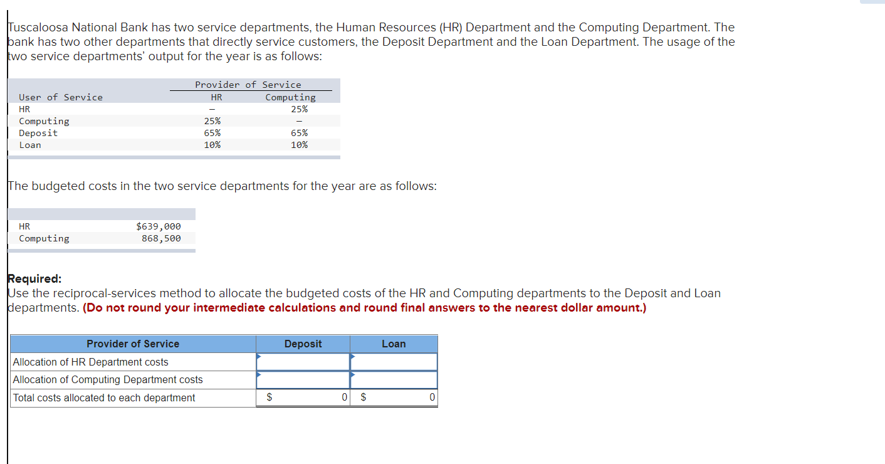Viewport: 885px width, 464px height.
Task: Click the Deposit column header
Action: (303, 344)
